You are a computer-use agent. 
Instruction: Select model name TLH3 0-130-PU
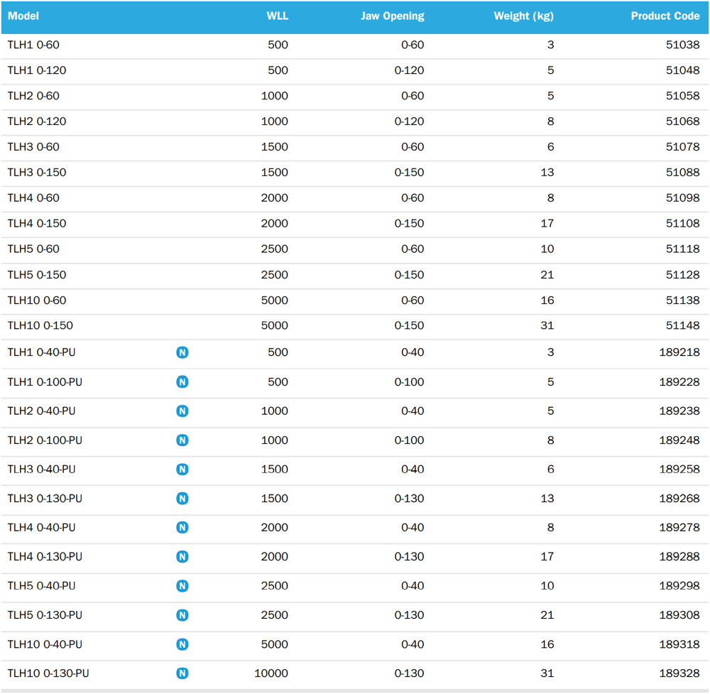tap(45, 499)
